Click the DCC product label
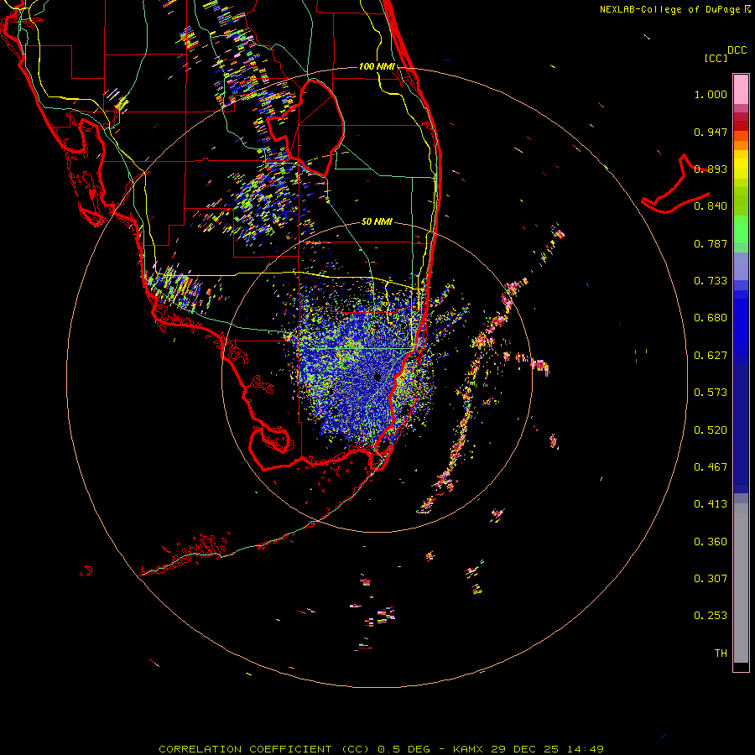The height and width of the screenshot is (755, 755). coord(737,50)
